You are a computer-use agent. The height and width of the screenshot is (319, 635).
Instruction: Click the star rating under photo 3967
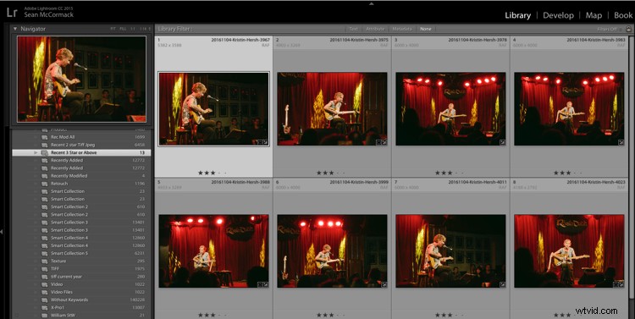pos(212,173)
